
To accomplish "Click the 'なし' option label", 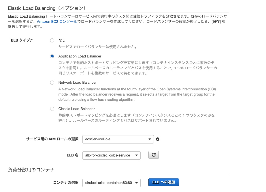I will pos(62,40).
